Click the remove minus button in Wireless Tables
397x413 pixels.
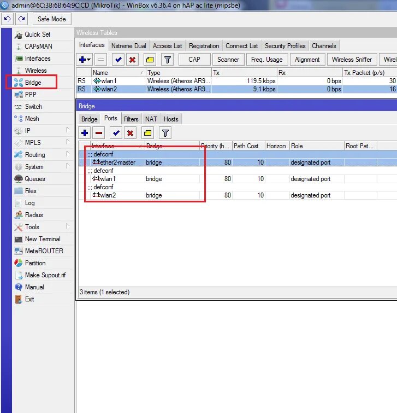(x=101, y=60)
